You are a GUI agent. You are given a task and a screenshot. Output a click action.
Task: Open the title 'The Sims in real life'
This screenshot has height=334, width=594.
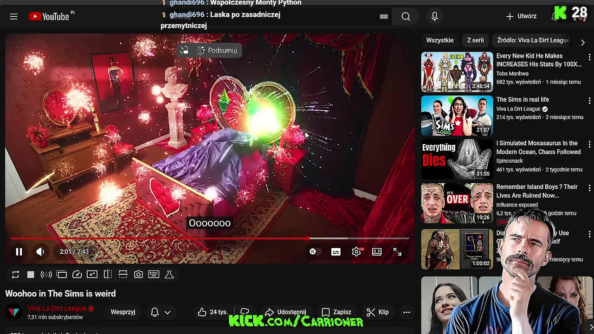coord(523,99)
